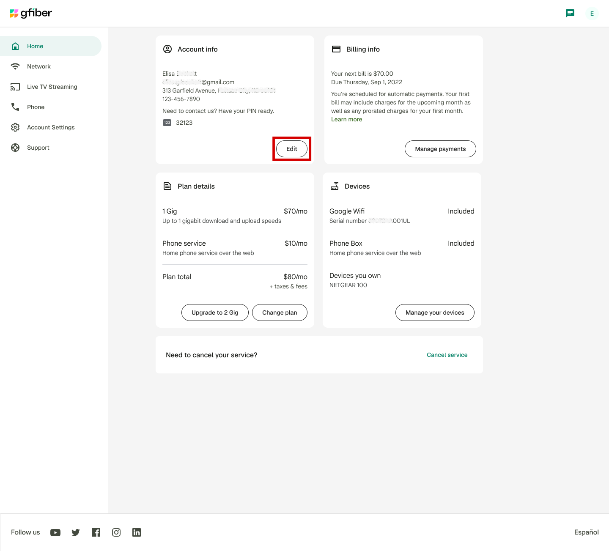Click NETGEAR 100 device entry
The width and height of the screenshot is (609, 551).
(x=348, y=285)
